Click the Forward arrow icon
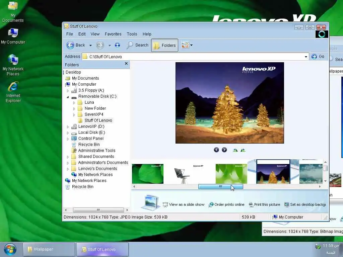The image size is (343, 257). coord(100,45)
